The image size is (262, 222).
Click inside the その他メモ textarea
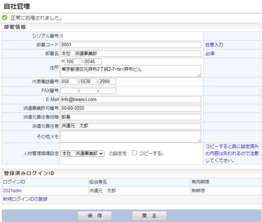click(x=131, y=137)
